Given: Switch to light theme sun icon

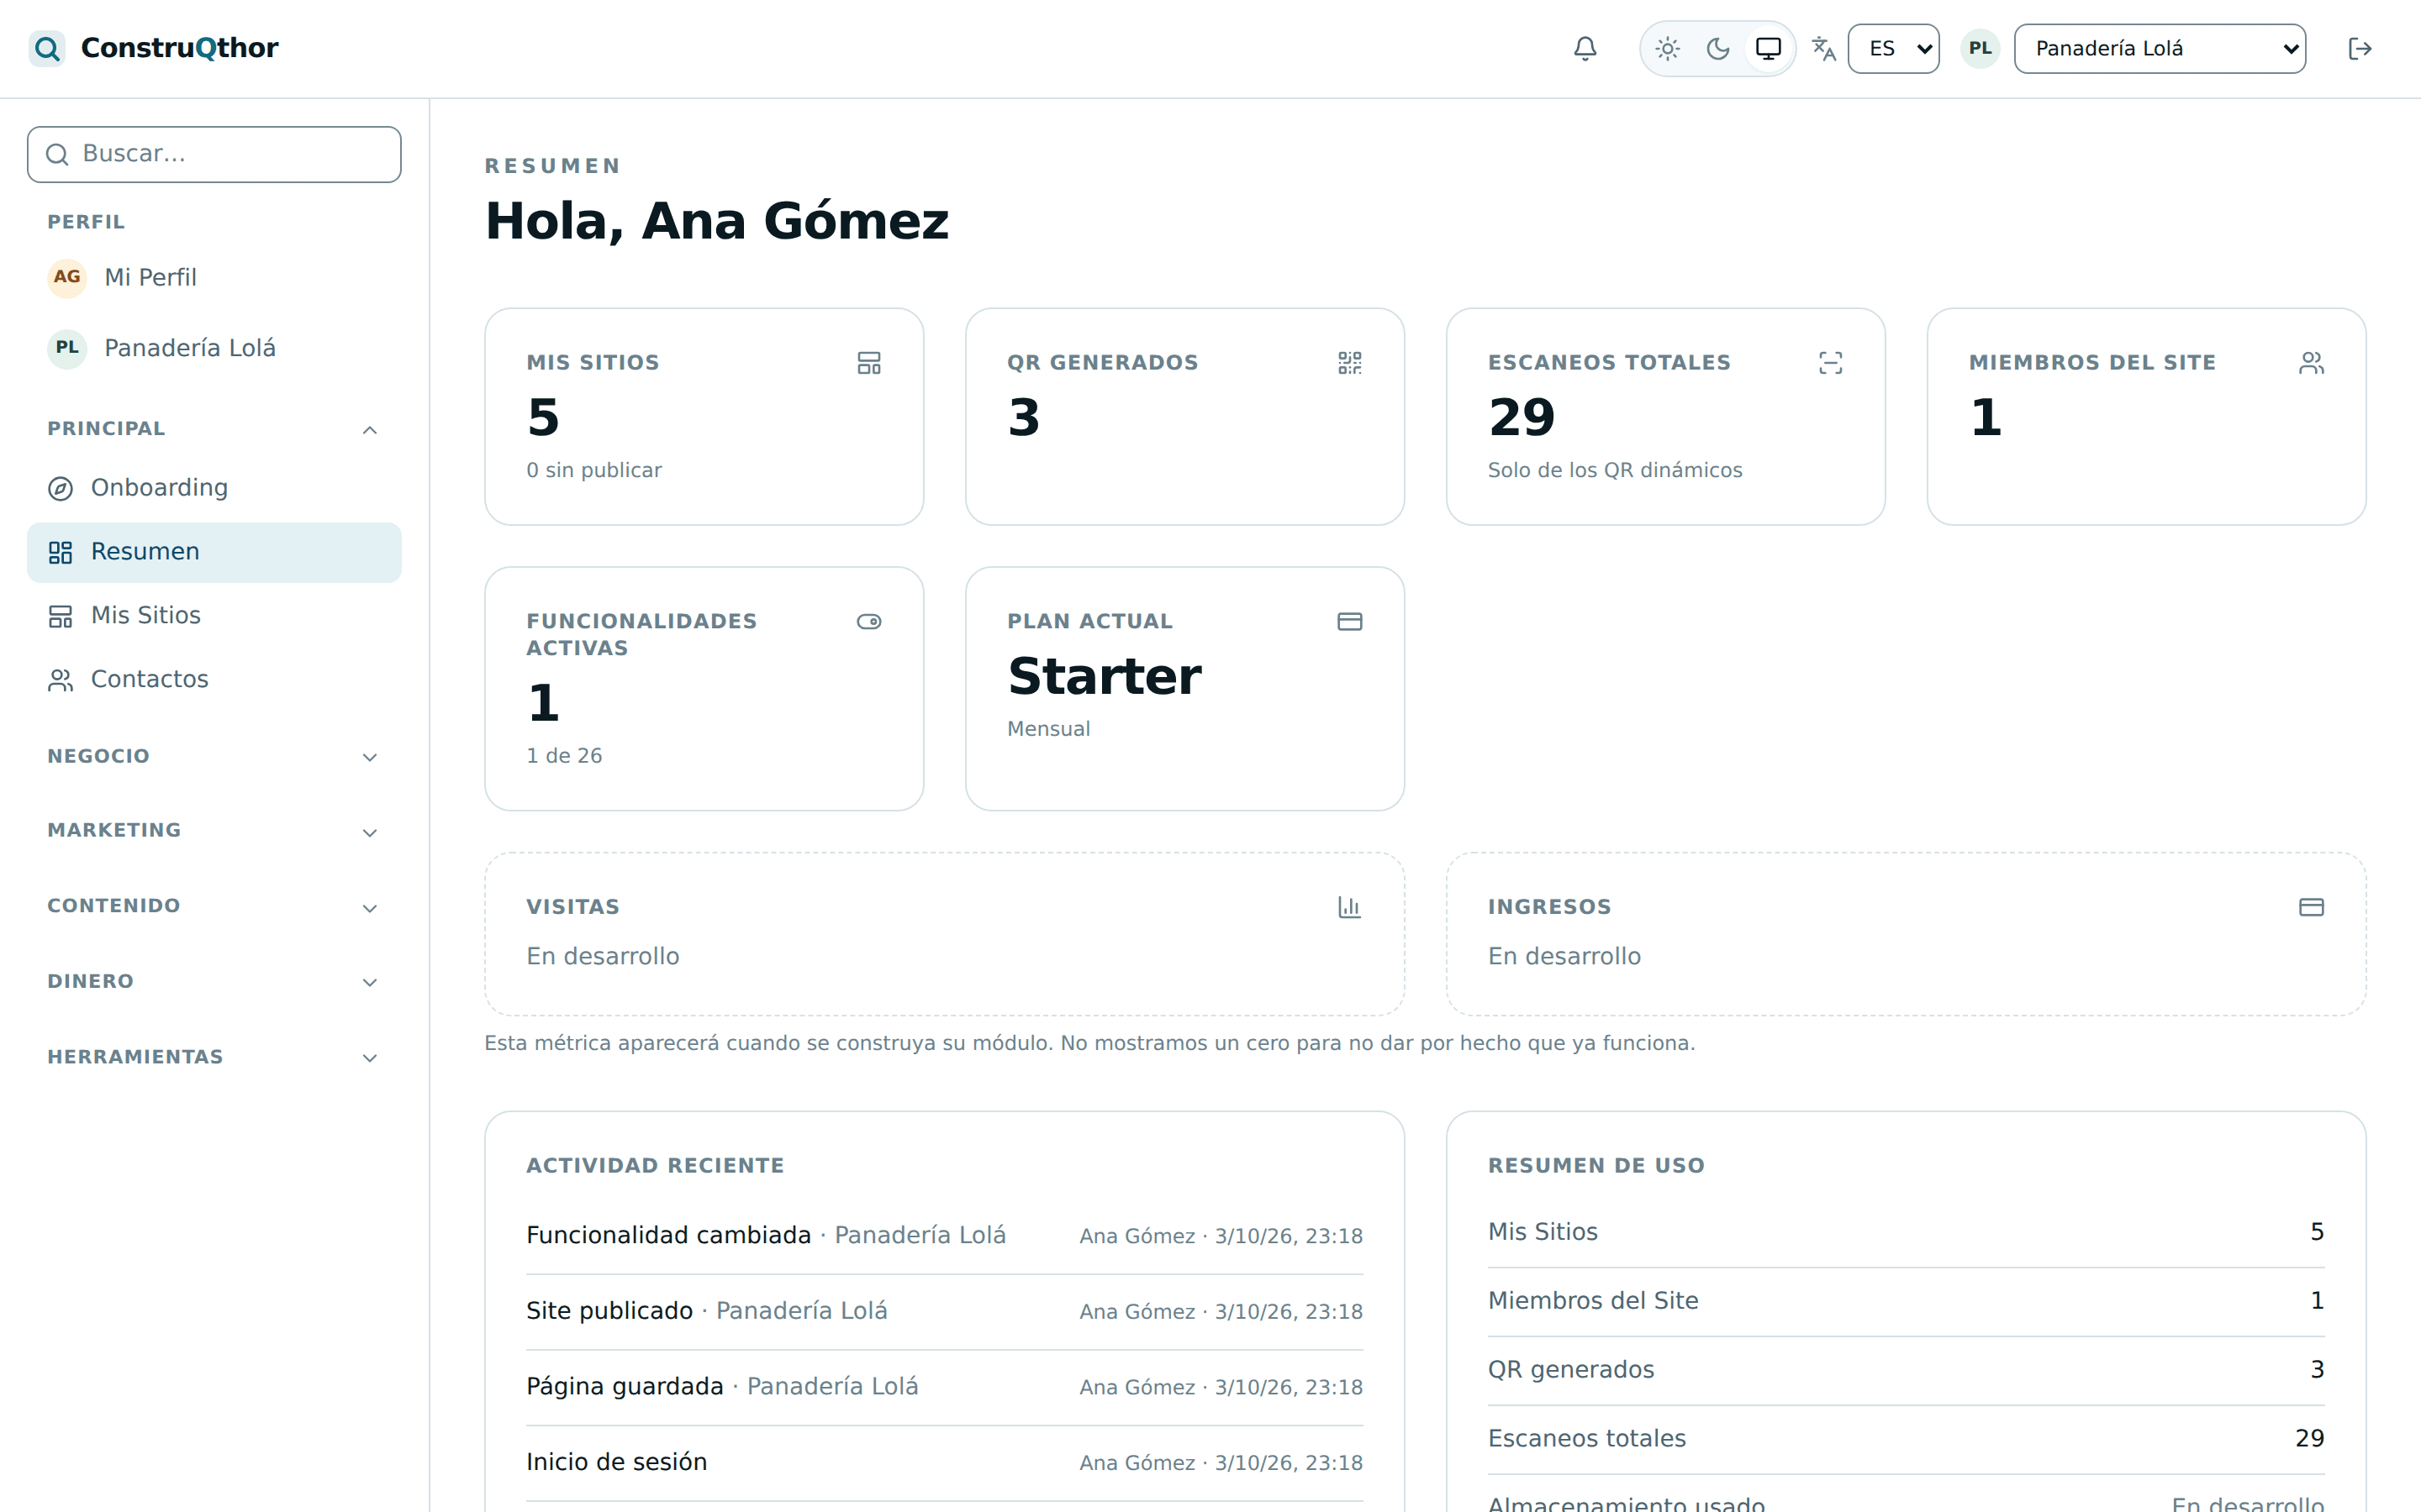Looking at the screenshot, I should click(x=1667, y=48).
